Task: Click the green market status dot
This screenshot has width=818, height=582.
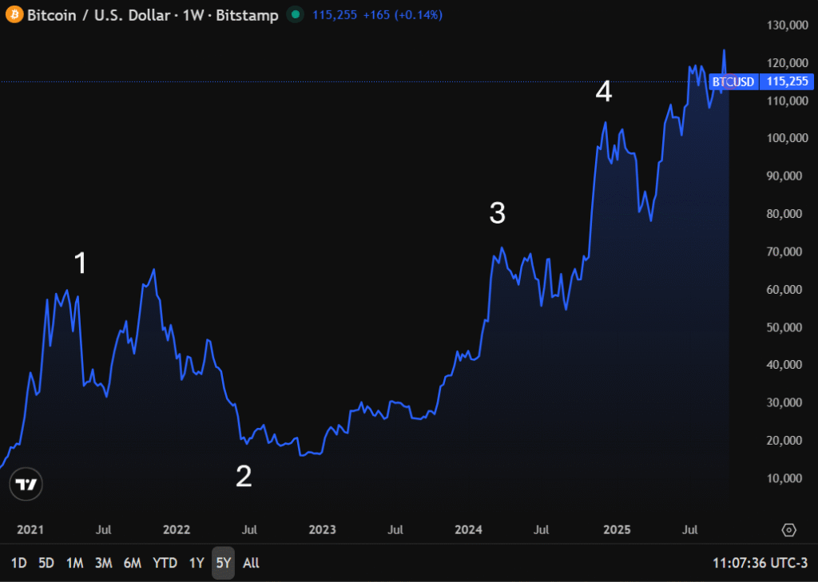Action: pos(296,15)
